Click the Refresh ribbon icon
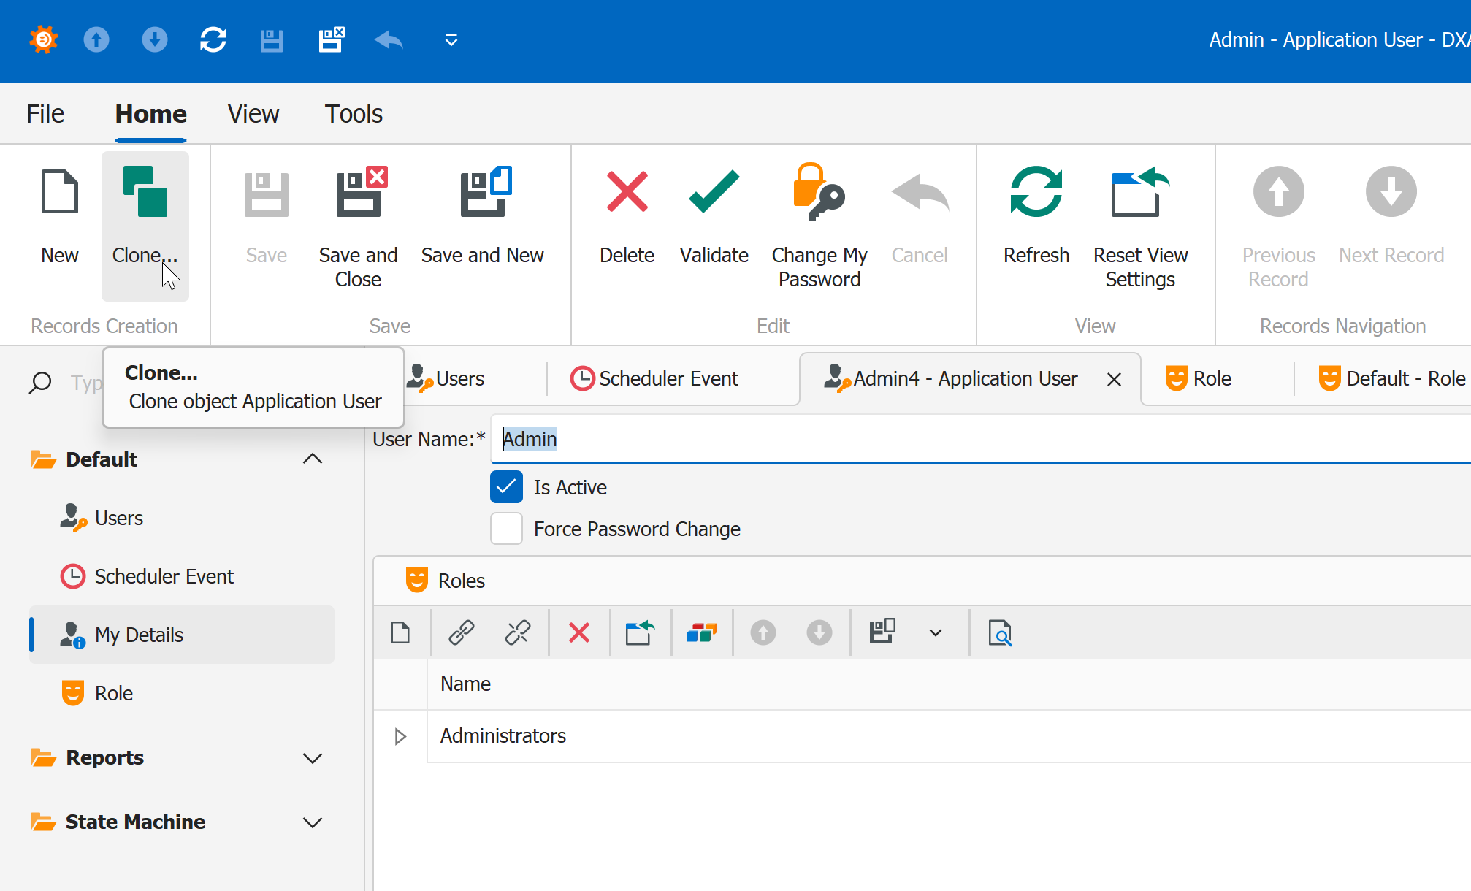The image size is (1471, 891). (x=1036, y=192)
